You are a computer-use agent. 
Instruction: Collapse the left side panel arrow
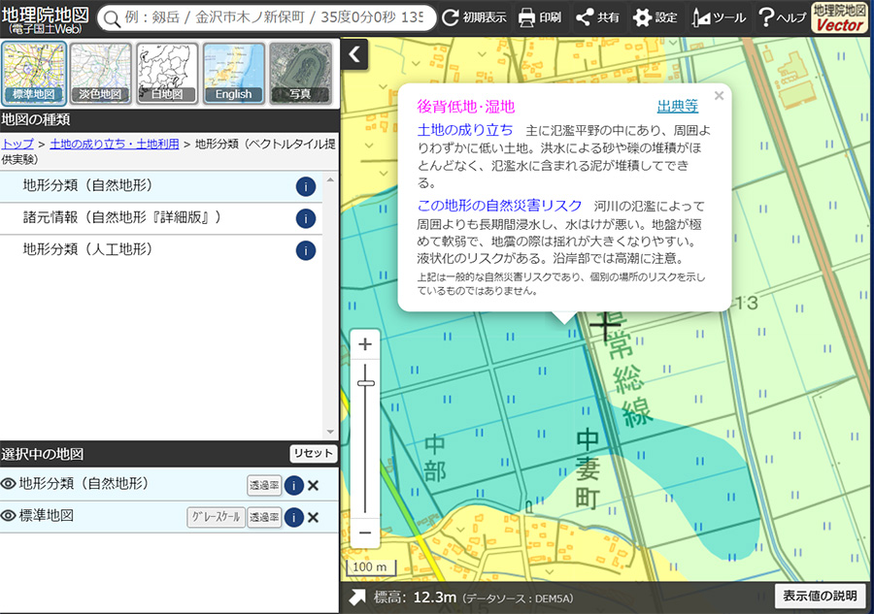click(354, 54)
